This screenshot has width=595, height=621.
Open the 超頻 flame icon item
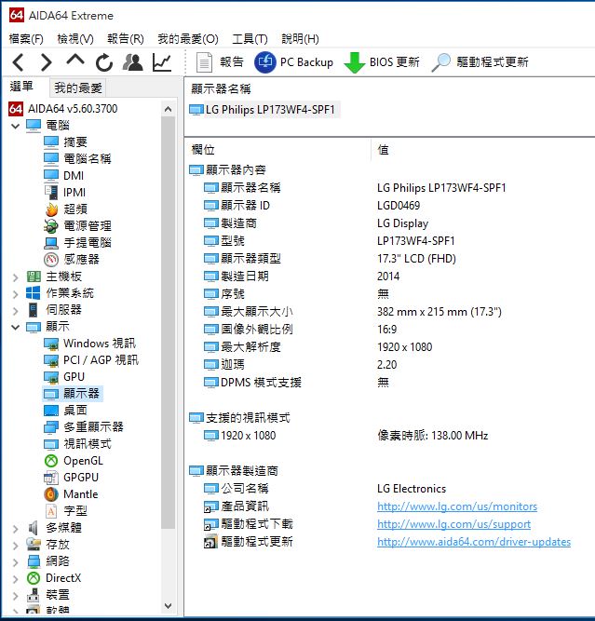(51, 209)
